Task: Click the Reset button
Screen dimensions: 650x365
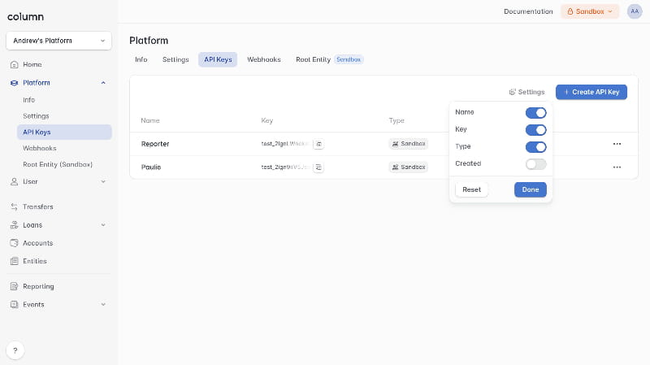Action: [471, 189]
